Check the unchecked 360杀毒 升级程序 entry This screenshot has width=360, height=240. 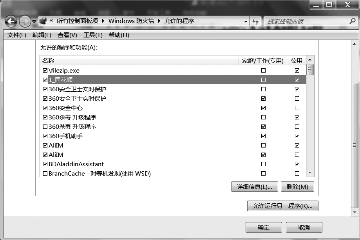coord(45,126)
